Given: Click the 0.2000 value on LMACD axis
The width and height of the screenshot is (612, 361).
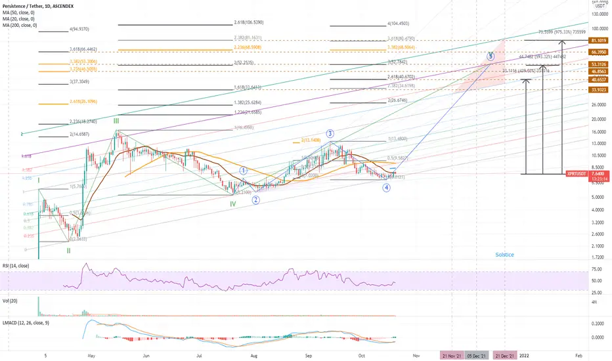Looking at the screenshot, I should pos(598,324).
